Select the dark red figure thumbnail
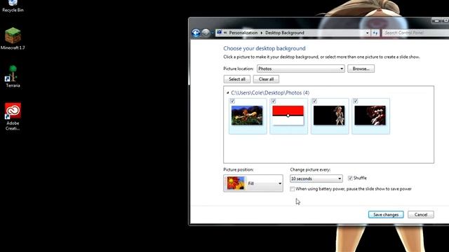 pyautogui.click(x=370, y=115)
